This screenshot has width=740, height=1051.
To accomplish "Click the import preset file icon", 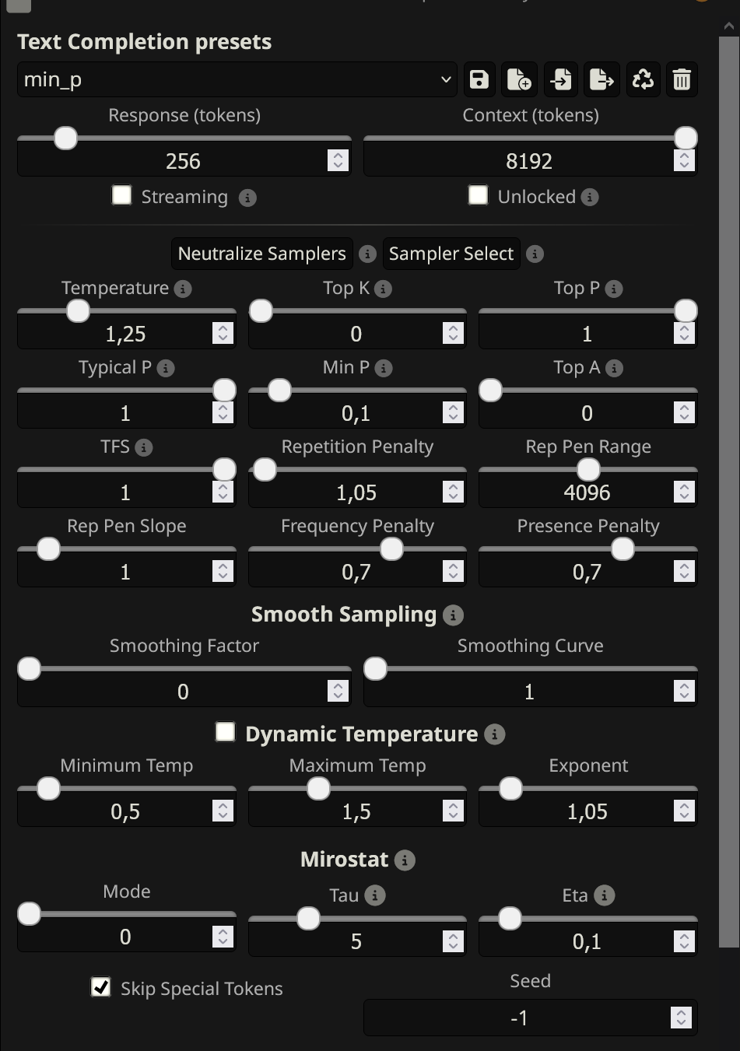I will pos(561,79).
